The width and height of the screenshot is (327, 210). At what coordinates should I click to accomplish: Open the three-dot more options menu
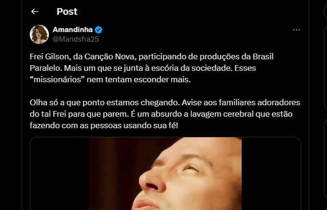coord(296,30)
